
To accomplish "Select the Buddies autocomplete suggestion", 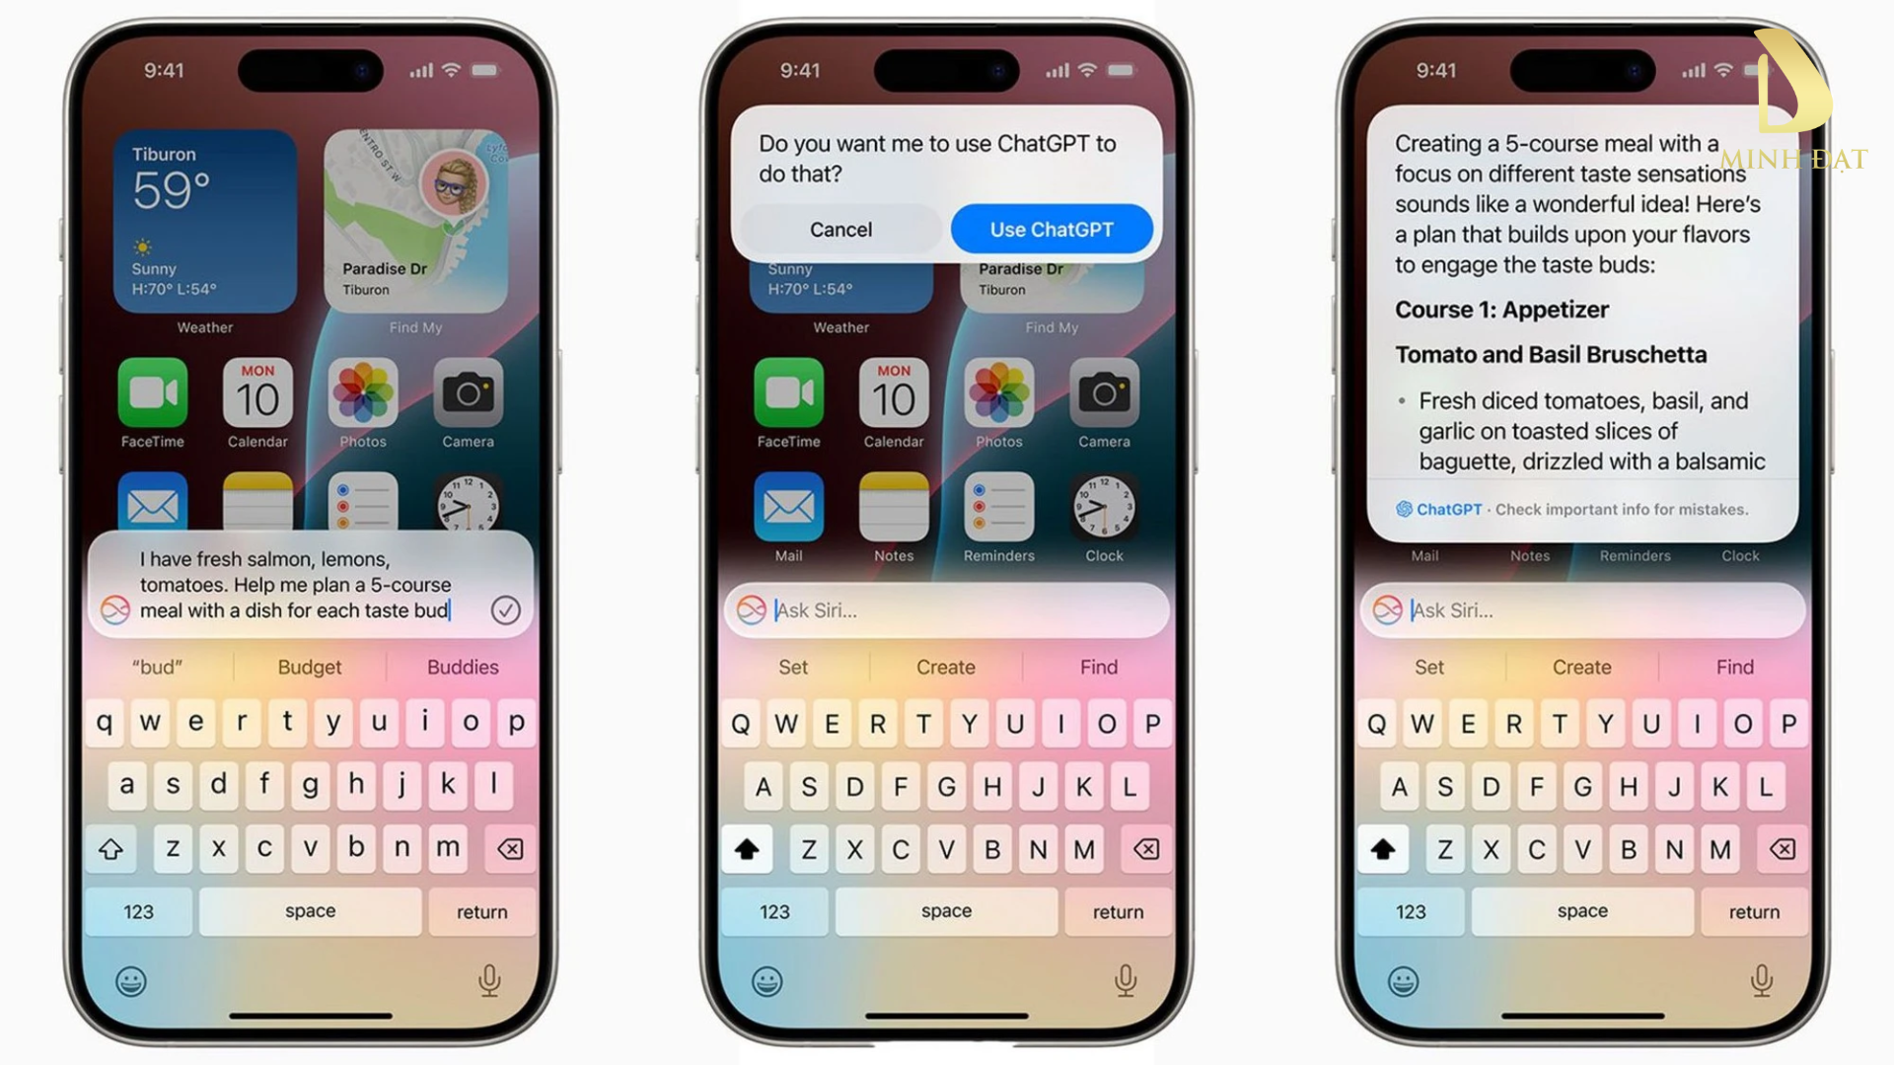I will [462, 666].
